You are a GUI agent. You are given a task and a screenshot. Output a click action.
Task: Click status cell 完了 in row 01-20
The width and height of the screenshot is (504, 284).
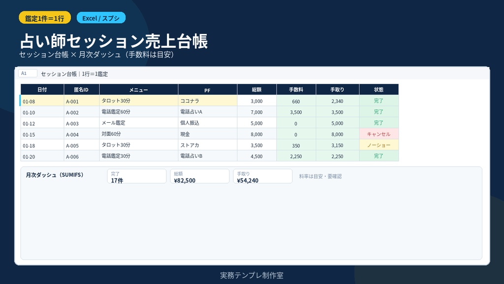[x=379, y=156]
